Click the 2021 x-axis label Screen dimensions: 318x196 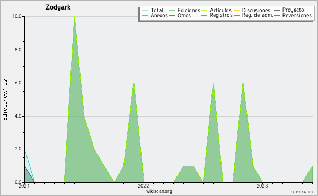coord(24,185)
